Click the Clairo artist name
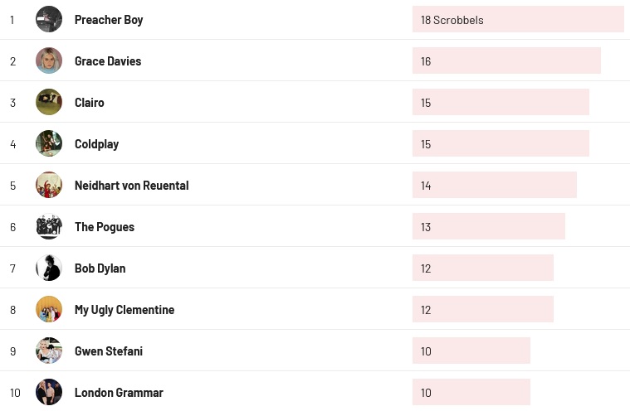The height and width of the screenshot is (411, 630). 90,103
